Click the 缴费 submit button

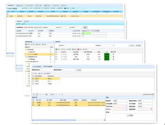(x=130, y=115)
